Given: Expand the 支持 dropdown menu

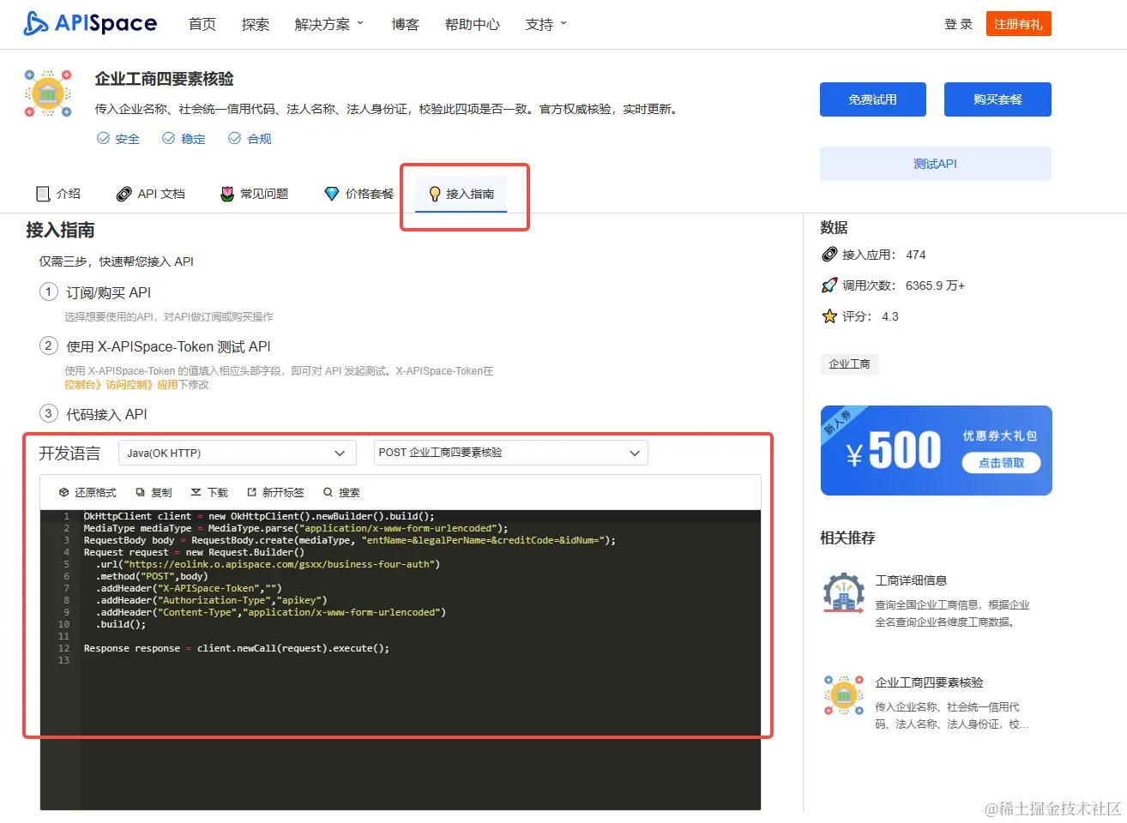Looking at the screenshot, I should coord(546,24).
